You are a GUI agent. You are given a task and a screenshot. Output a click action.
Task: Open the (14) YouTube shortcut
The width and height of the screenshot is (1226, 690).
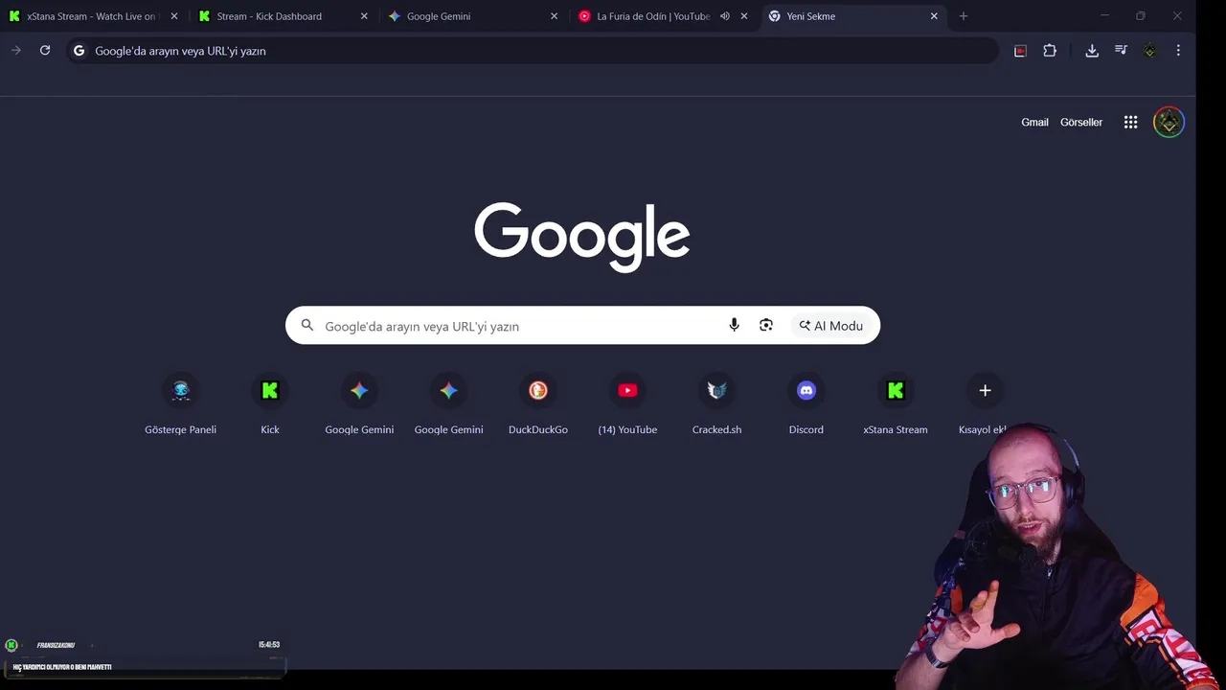coord(627,403)
